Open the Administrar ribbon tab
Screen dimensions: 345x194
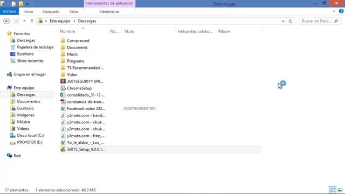[x=109, y=12]
